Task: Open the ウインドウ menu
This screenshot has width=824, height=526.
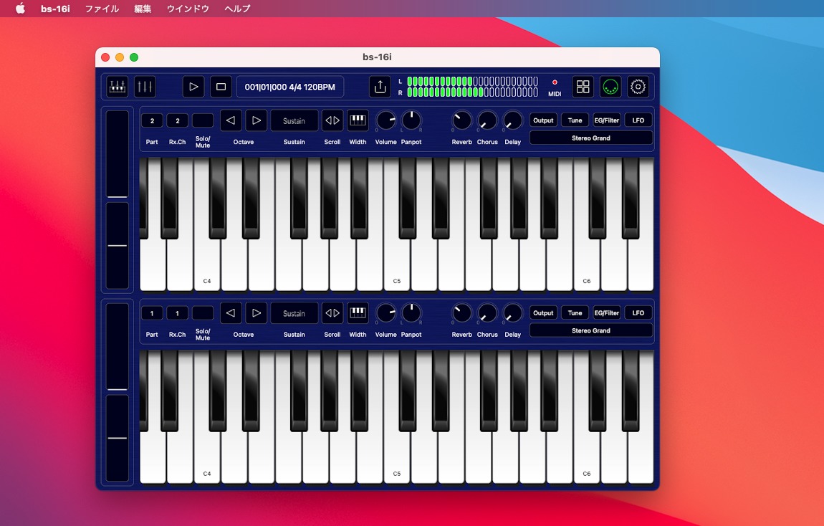Action: 188,9
